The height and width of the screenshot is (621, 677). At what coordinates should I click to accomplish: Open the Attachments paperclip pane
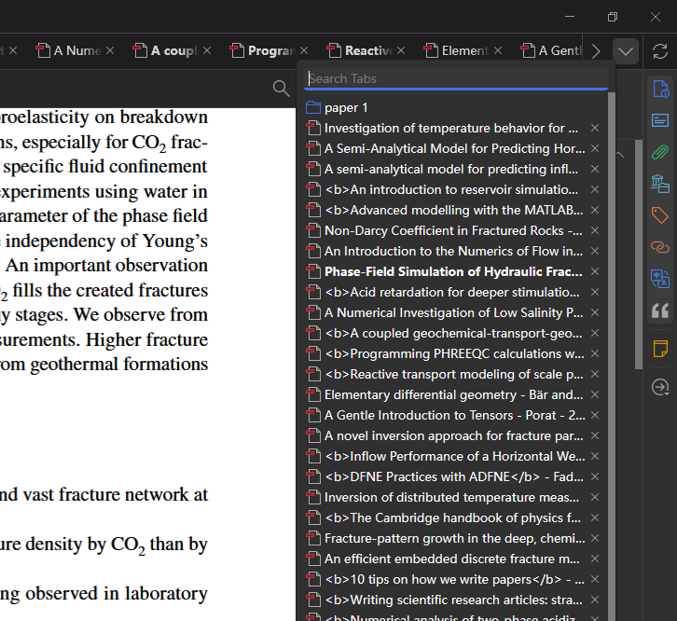point(660,152)
